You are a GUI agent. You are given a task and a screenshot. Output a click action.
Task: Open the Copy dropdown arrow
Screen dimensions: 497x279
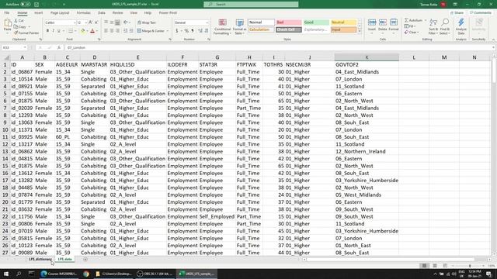click(30, 27)
